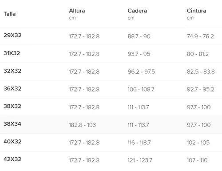
Task: Click the Talla column header
Action: (10, 14)
